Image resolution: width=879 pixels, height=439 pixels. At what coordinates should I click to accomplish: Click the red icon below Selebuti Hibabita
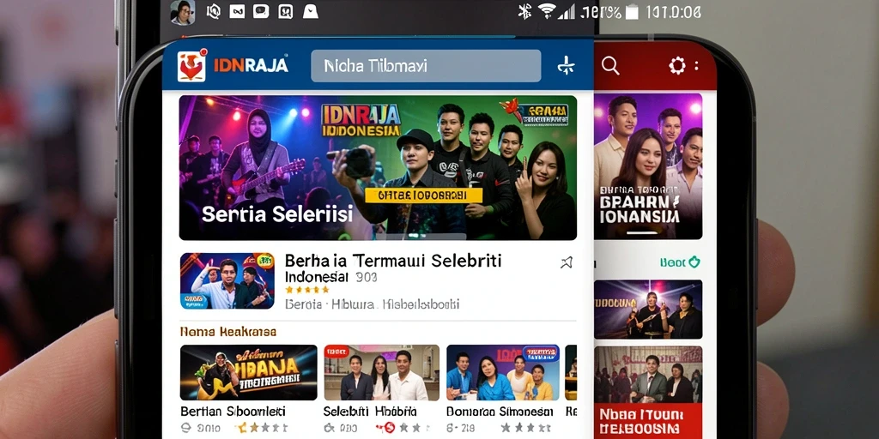click(x=389, y=428)
